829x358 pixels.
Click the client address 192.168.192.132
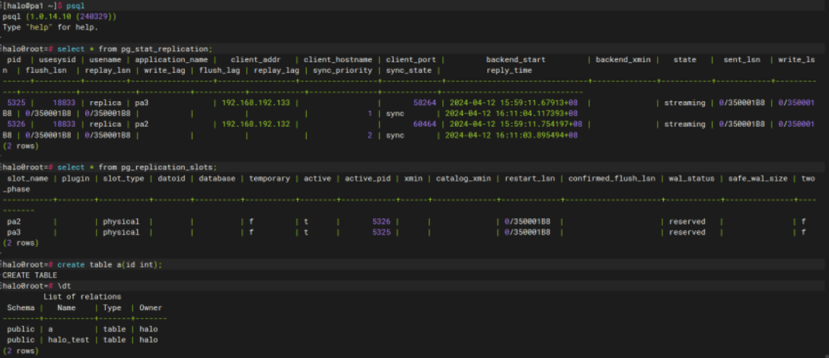256,124
